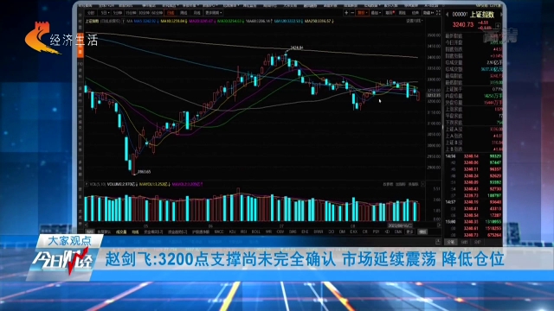
Task: Click the 更多 indicators button
Action: coord(409,232)
